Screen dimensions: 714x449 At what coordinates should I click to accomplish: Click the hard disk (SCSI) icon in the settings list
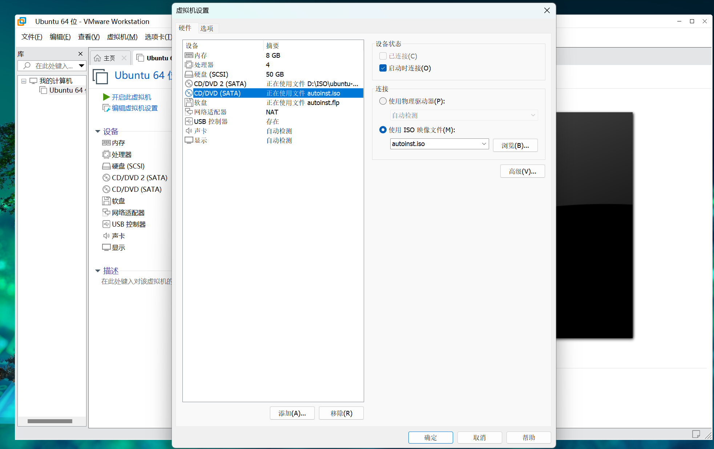click(x=189, y=74)
